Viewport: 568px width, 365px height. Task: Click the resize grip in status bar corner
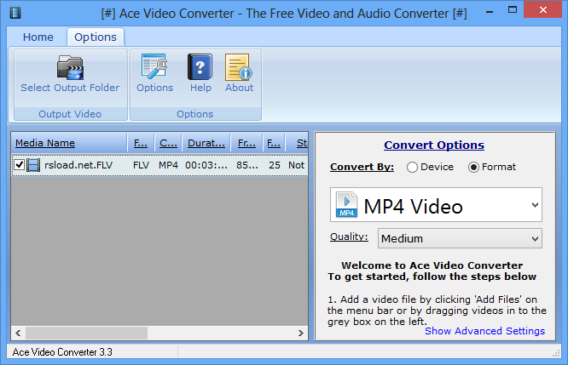[x=556, y=353]
